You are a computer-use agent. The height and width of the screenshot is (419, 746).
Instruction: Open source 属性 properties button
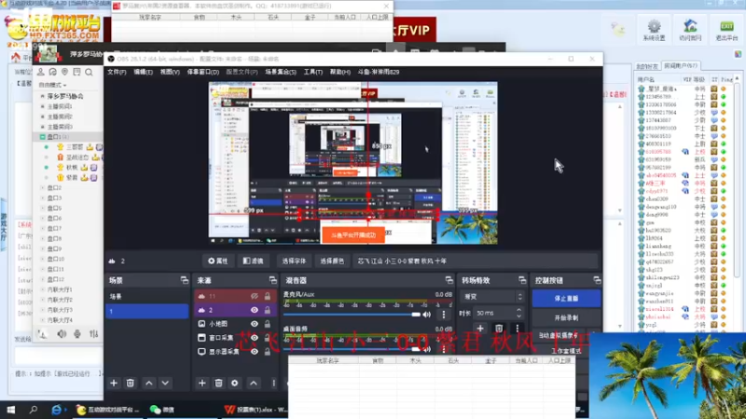pyautogui.click(x=218, y=261)
